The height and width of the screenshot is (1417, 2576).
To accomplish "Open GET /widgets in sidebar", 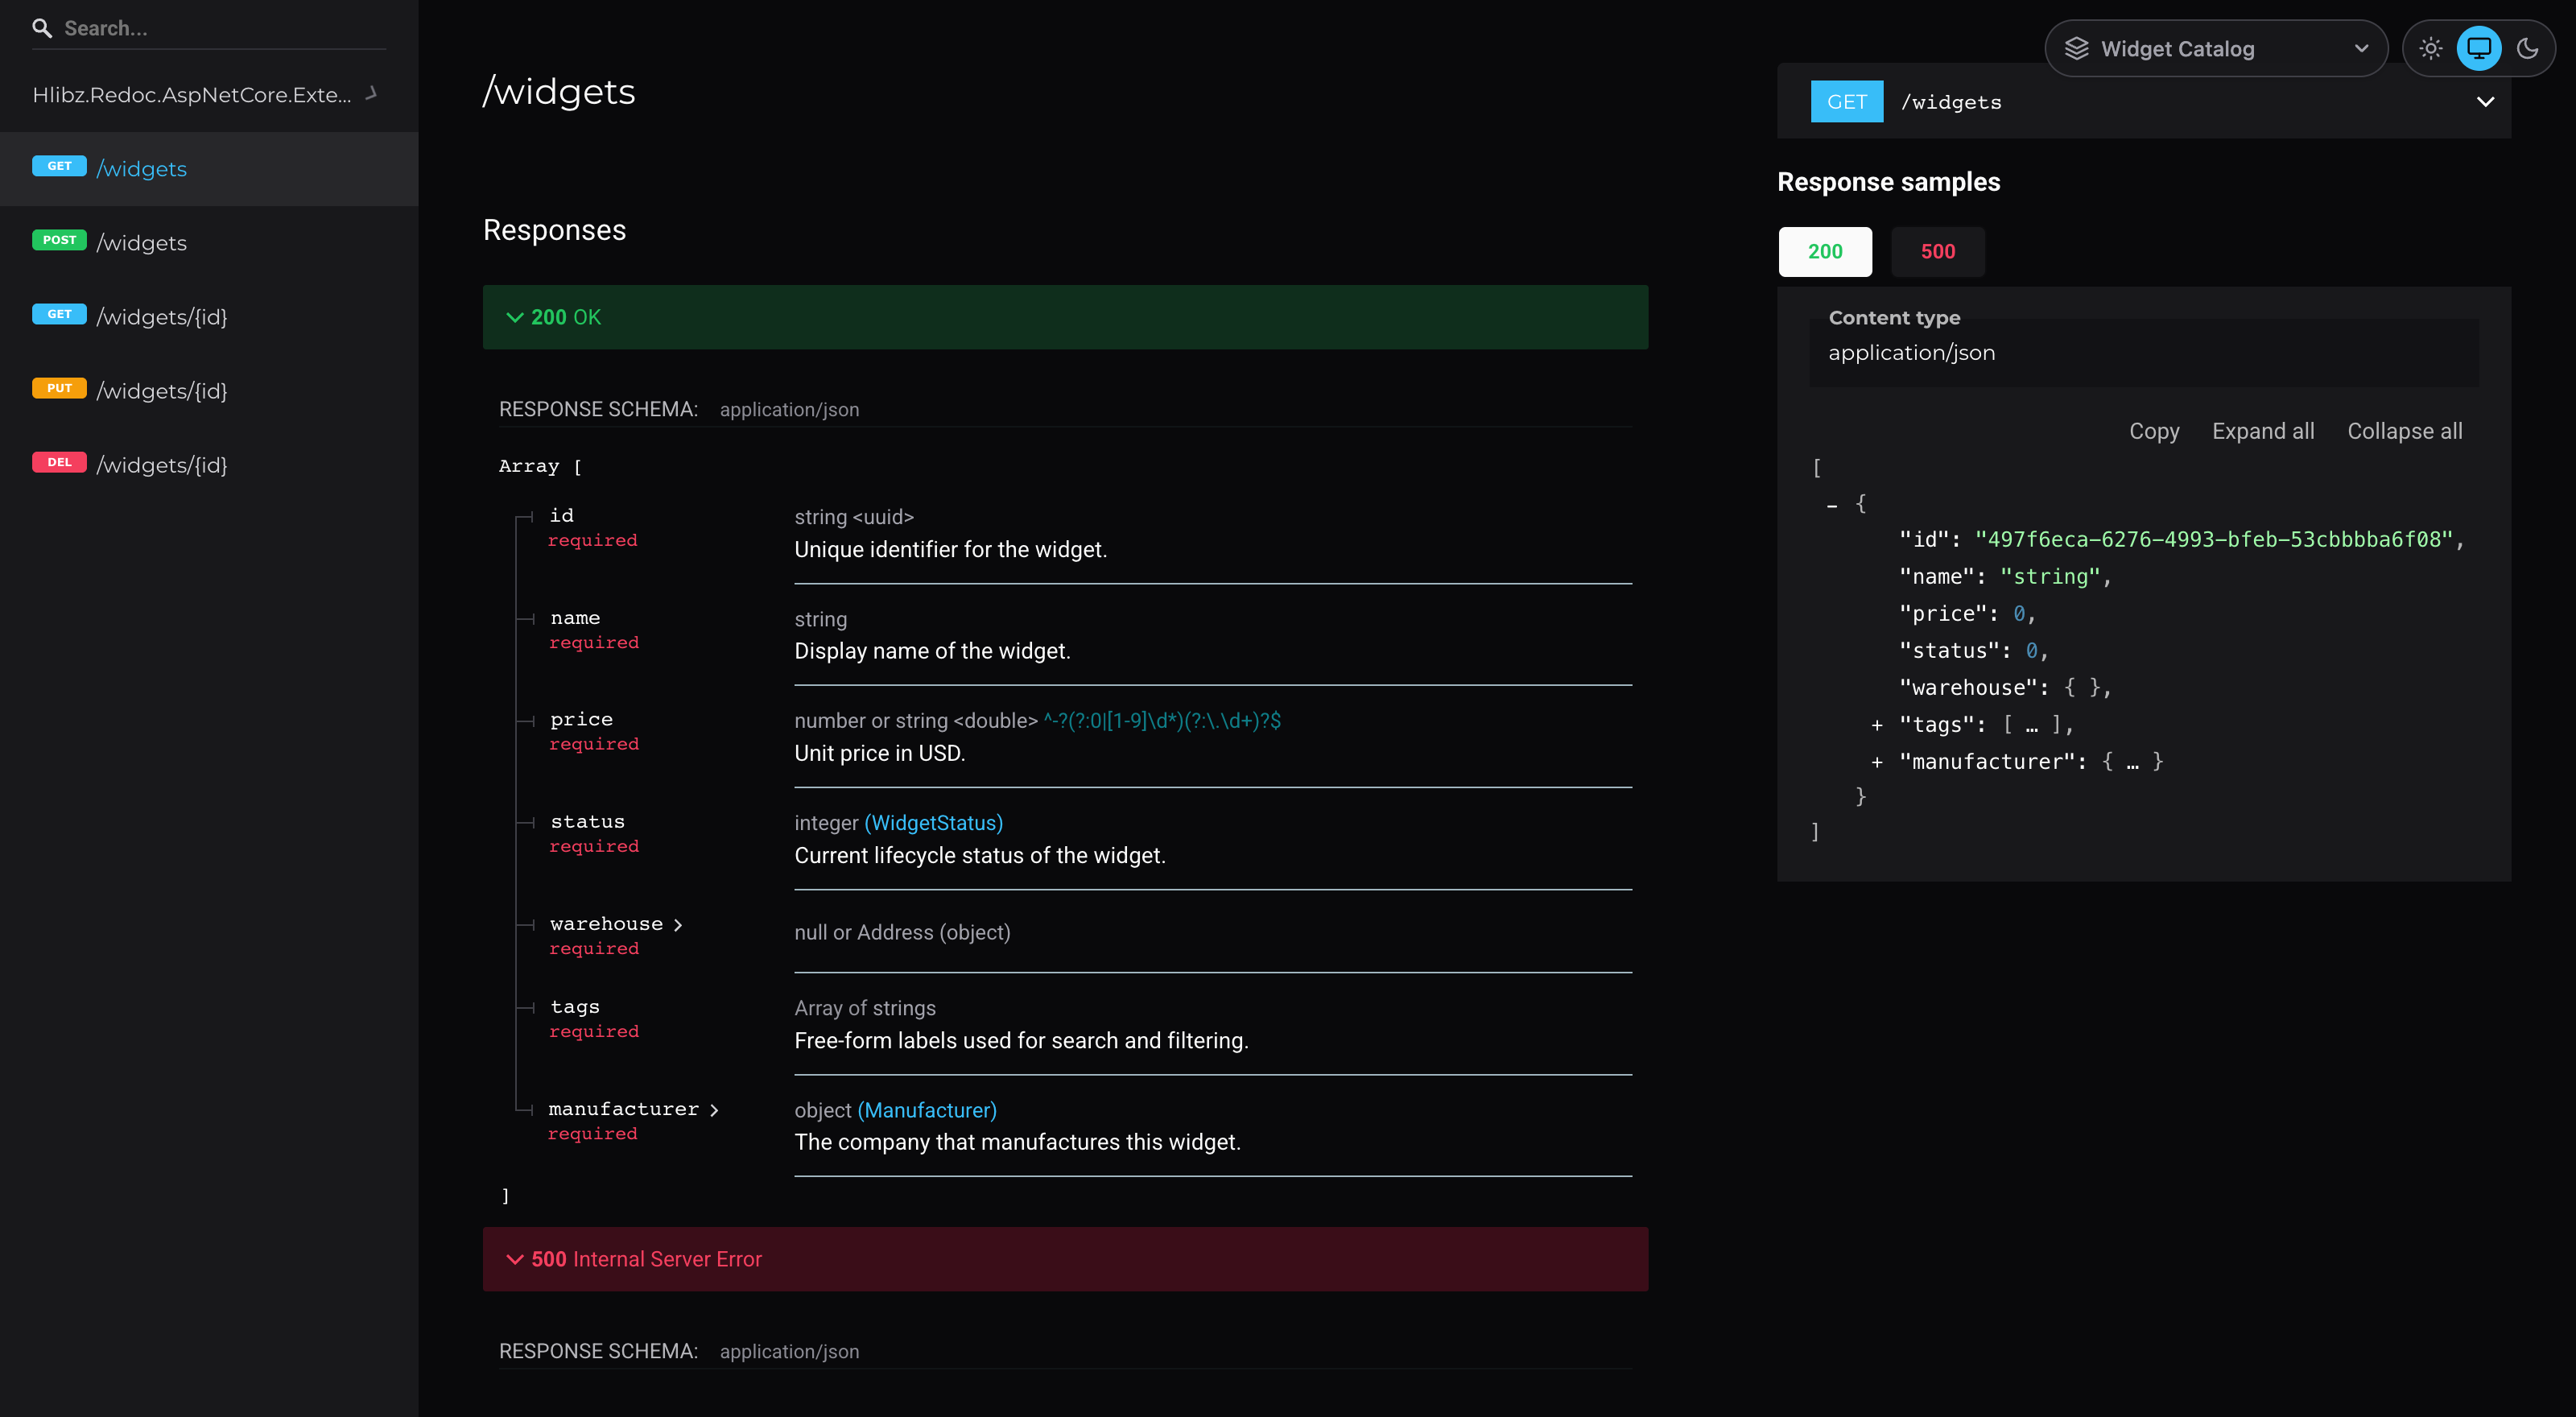I will (209, 169).
